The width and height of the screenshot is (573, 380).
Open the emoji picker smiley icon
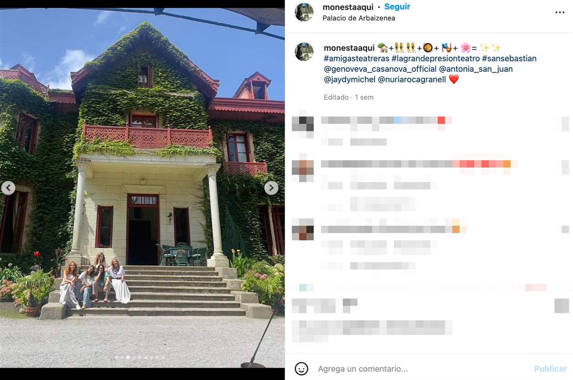[x=301, y=369]
